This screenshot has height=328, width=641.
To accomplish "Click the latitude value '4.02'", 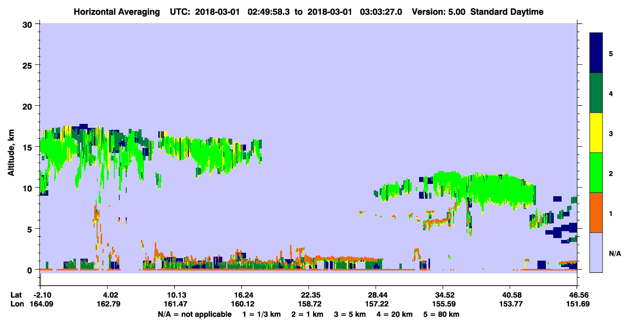I will pos(107,295).
